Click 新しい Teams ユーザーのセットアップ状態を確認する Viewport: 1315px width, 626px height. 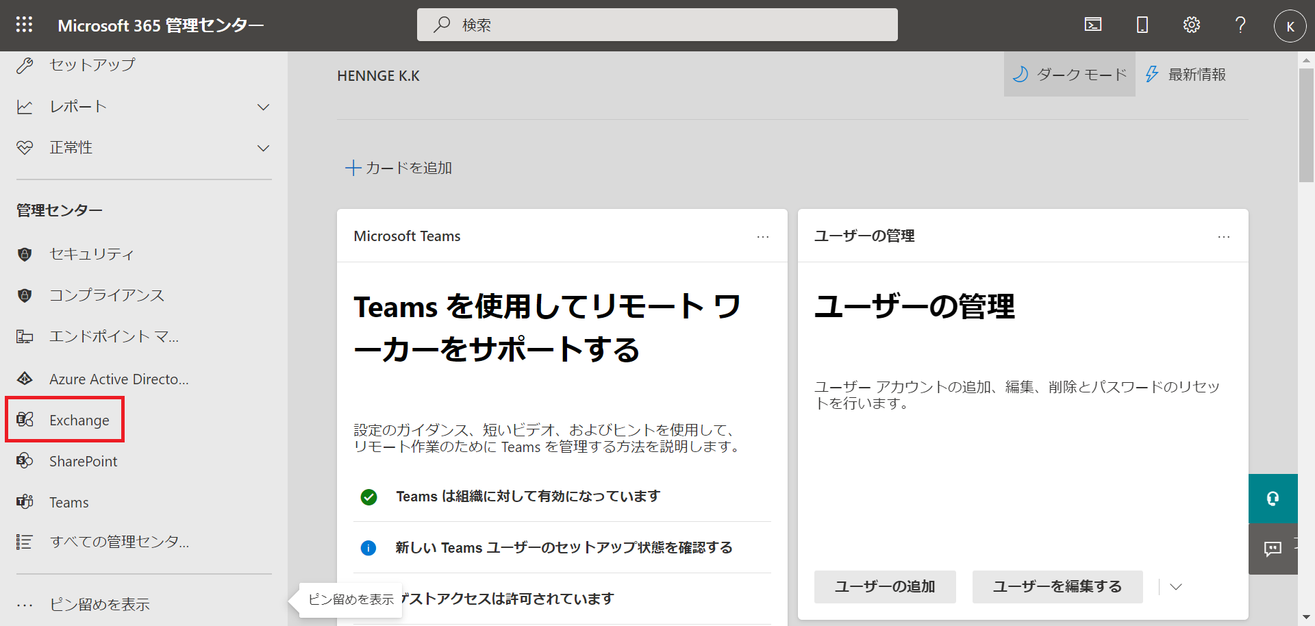564,548
